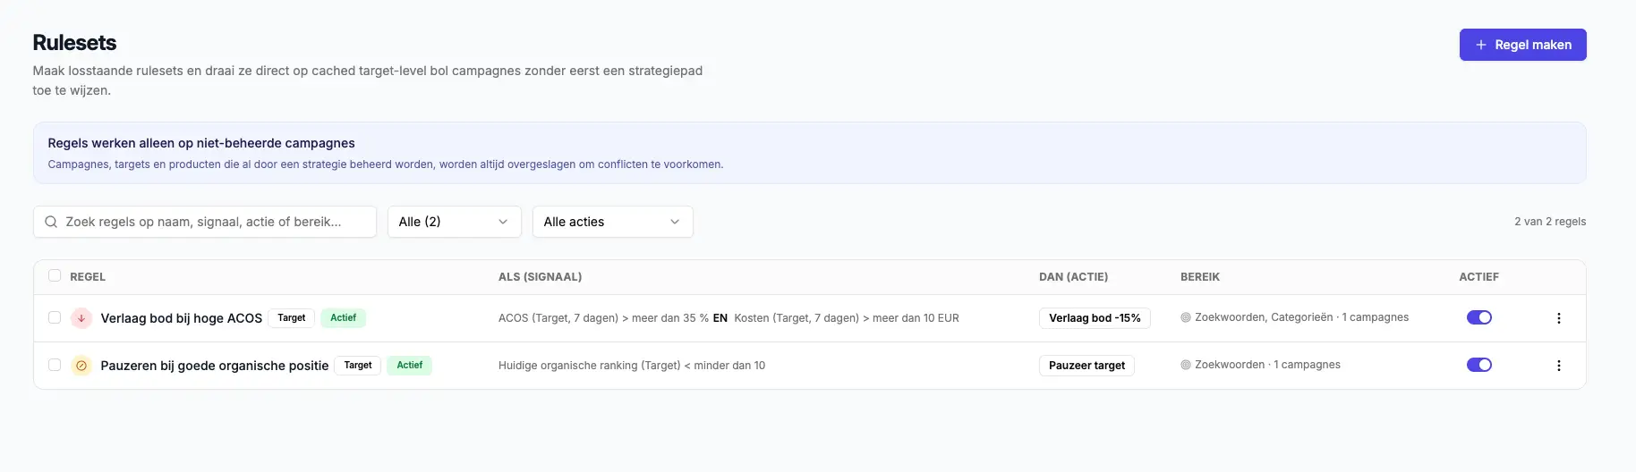Select the Pauzeren bij goede organische positie checkbox
The image size is (1636, 472).
55,365
